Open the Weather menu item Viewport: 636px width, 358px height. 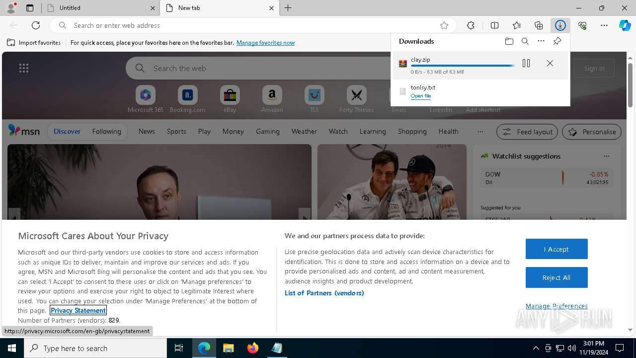304,131
